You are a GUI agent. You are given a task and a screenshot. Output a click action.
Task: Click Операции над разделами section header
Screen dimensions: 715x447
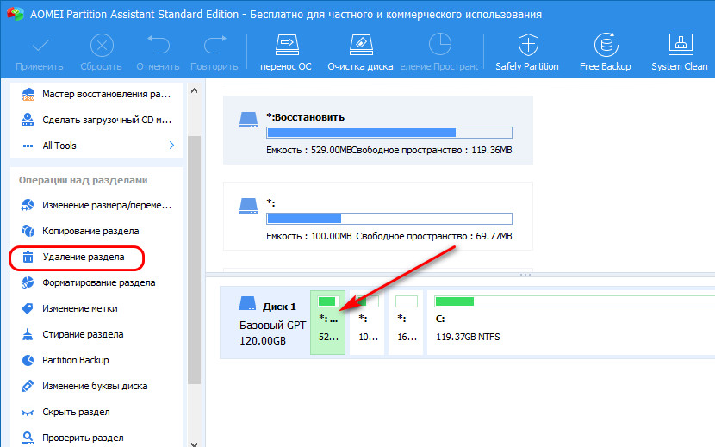(83, 180)
